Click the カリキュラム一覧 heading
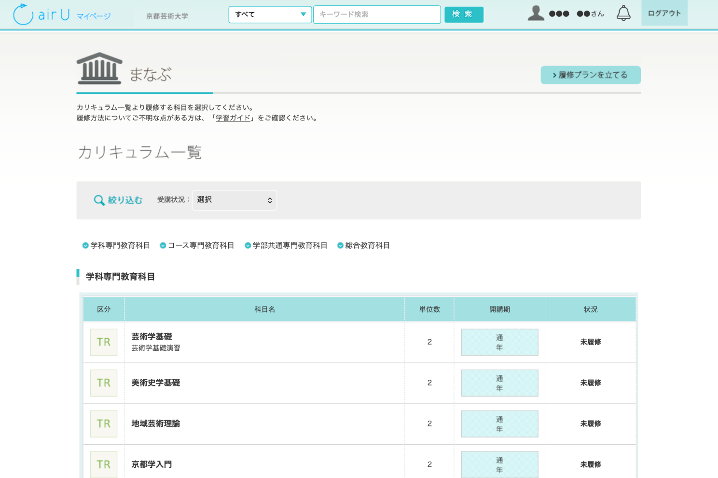This screenshot has height=478, width=718. tap(139, 152)
